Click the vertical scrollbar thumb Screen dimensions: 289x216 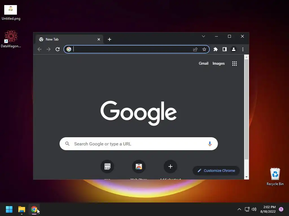pos(246,109)
